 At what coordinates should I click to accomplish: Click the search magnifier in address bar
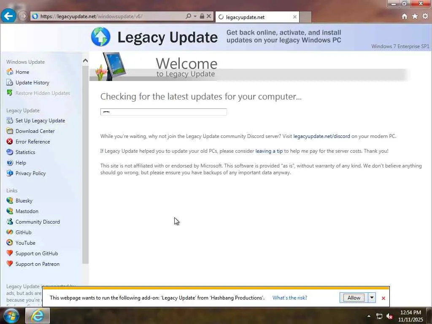pyautogui.click(x=189, y=16)
